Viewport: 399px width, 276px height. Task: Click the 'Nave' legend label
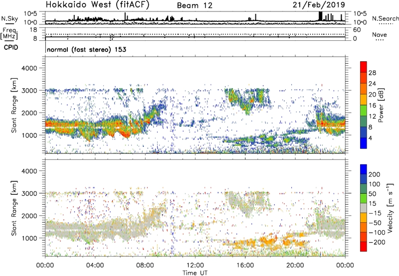[380, 34]
